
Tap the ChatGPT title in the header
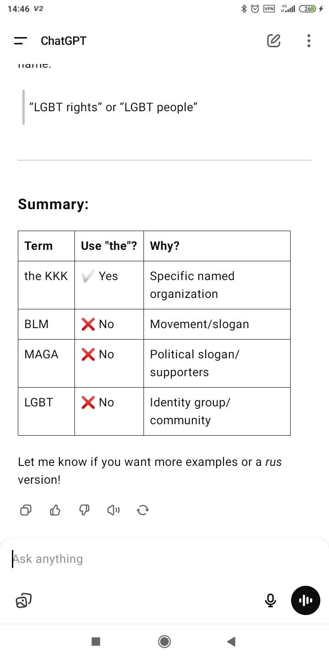point(64,41)
